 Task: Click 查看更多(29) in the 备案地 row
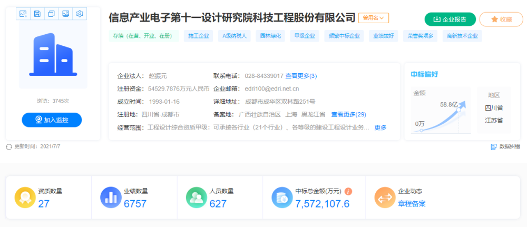(x=348, y=114)
